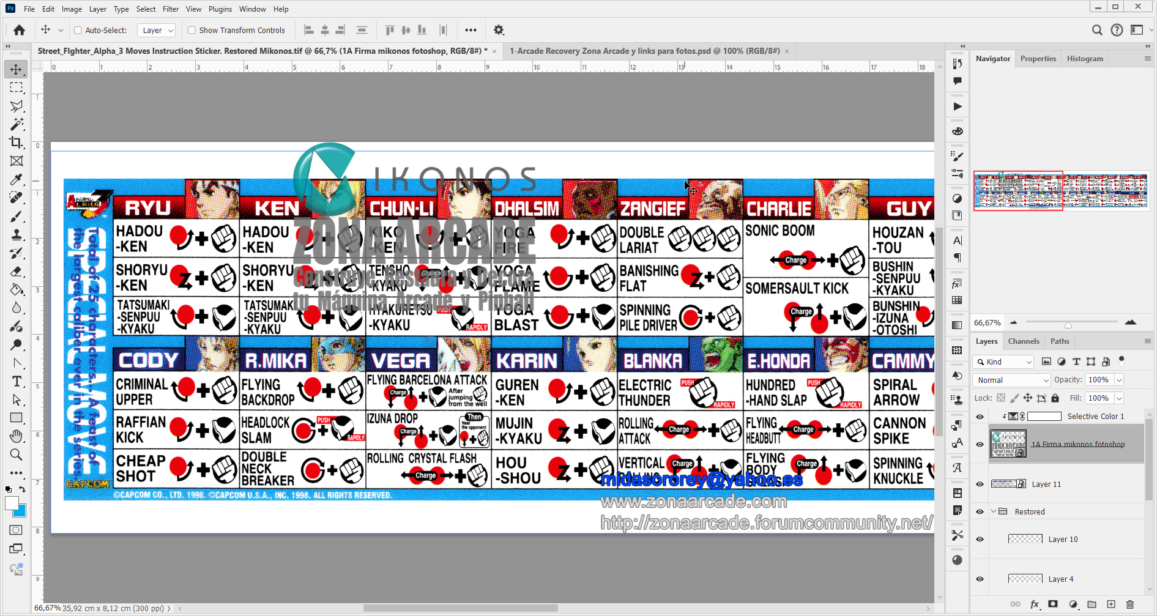Select the Pen tool
This screenshot has width=1157, height=616.
17,363
